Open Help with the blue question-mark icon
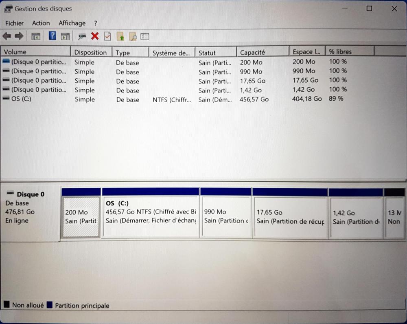 click(x=53, y=36)
